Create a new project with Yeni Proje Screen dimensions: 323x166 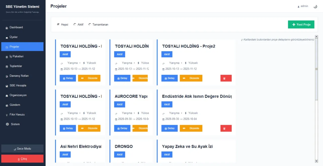click(301, 24)
